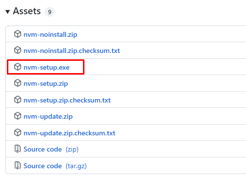Screen dimensions: 246x179
Task: Open nvm-noinstall.zip.checksum.txt link
Action: point(72,51)
